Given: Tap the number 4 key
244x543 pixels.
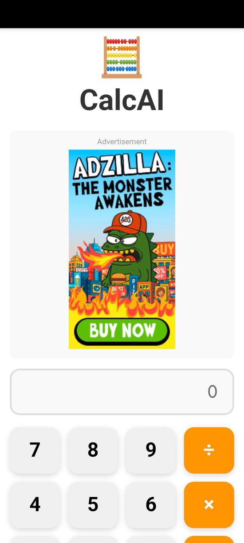Looking at the screenshot, I should (35, 505).
